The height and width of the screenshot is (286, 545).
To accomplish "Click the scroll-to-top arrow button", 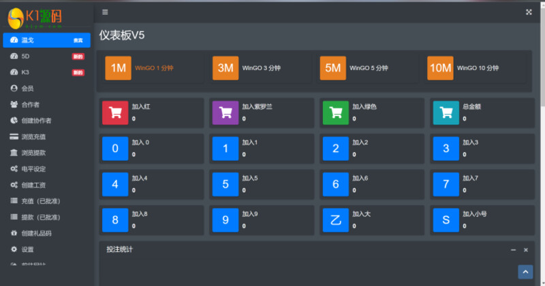I will (x=525, y=272).
